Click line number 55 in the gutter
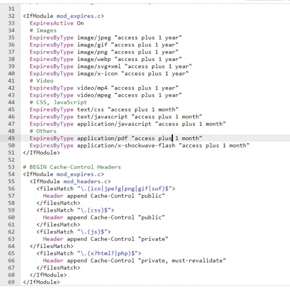Viewport: 290px width, 290px height. click(x=11, y=181)
